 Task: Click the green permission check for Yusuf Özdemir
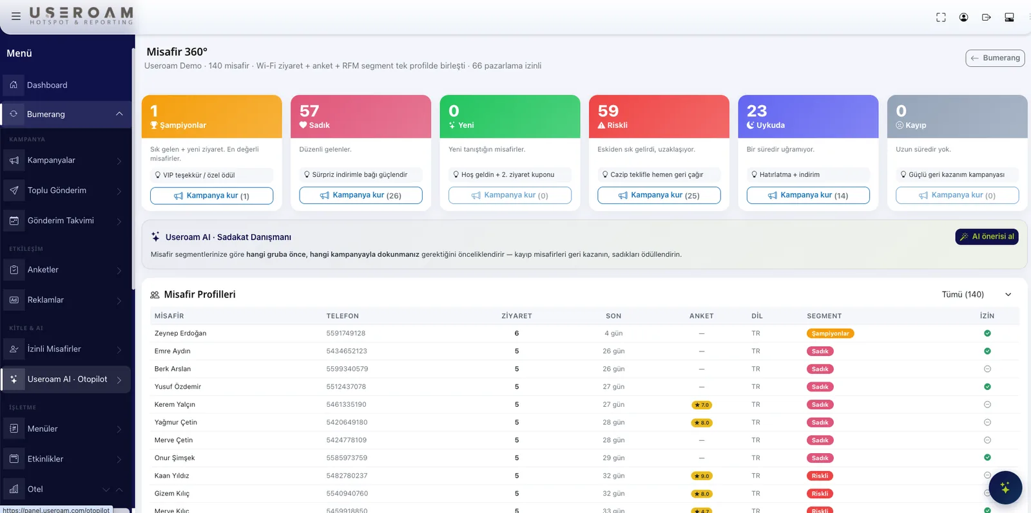pos(987,387)
